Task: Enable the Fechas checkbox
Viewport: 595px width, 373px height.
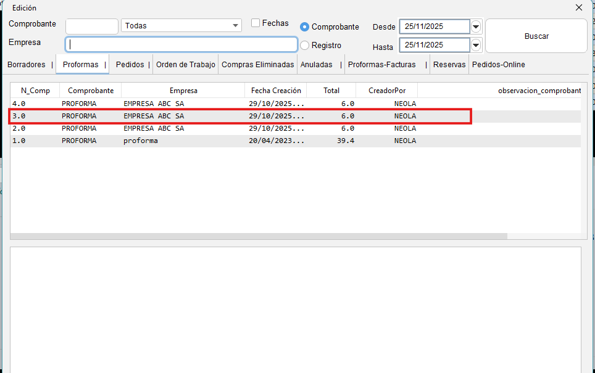Action: pyautogui.click(x=256, y=23)
